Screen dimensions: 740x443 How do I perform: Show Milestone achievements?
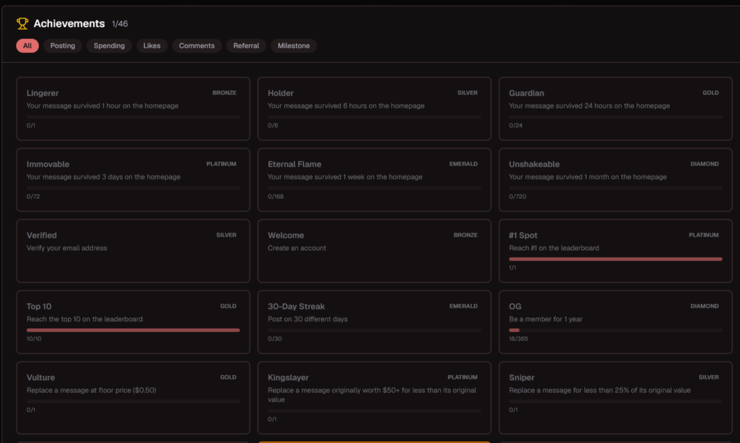tap(293, 45)
